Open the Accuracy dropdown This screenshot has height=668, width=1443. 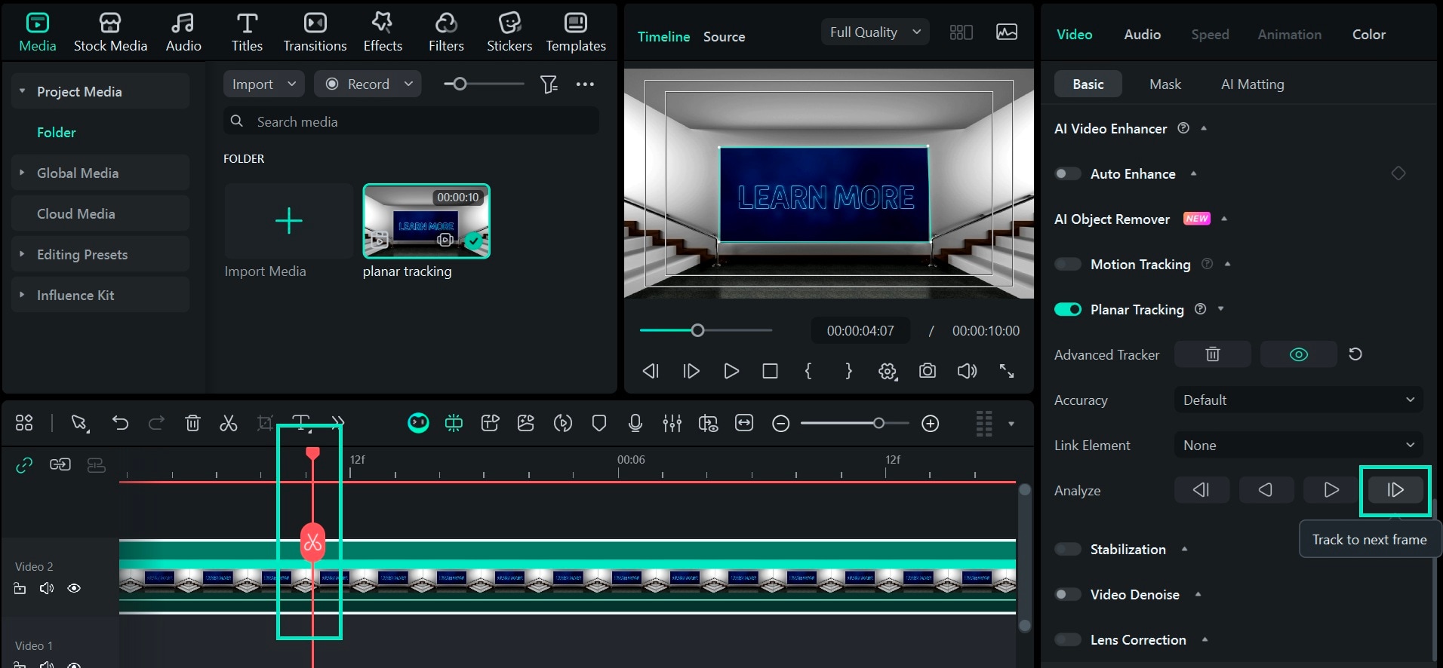click(1298, 400)
